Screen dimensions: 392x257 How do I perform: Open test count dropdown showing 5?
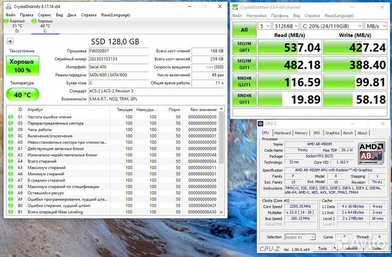pyautogui.click(x=265, y=26)
